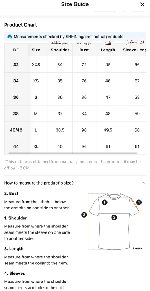Click the blue measurement ruler icon
Viewport: 150px width, 291px height.
[x=10, y=36]
